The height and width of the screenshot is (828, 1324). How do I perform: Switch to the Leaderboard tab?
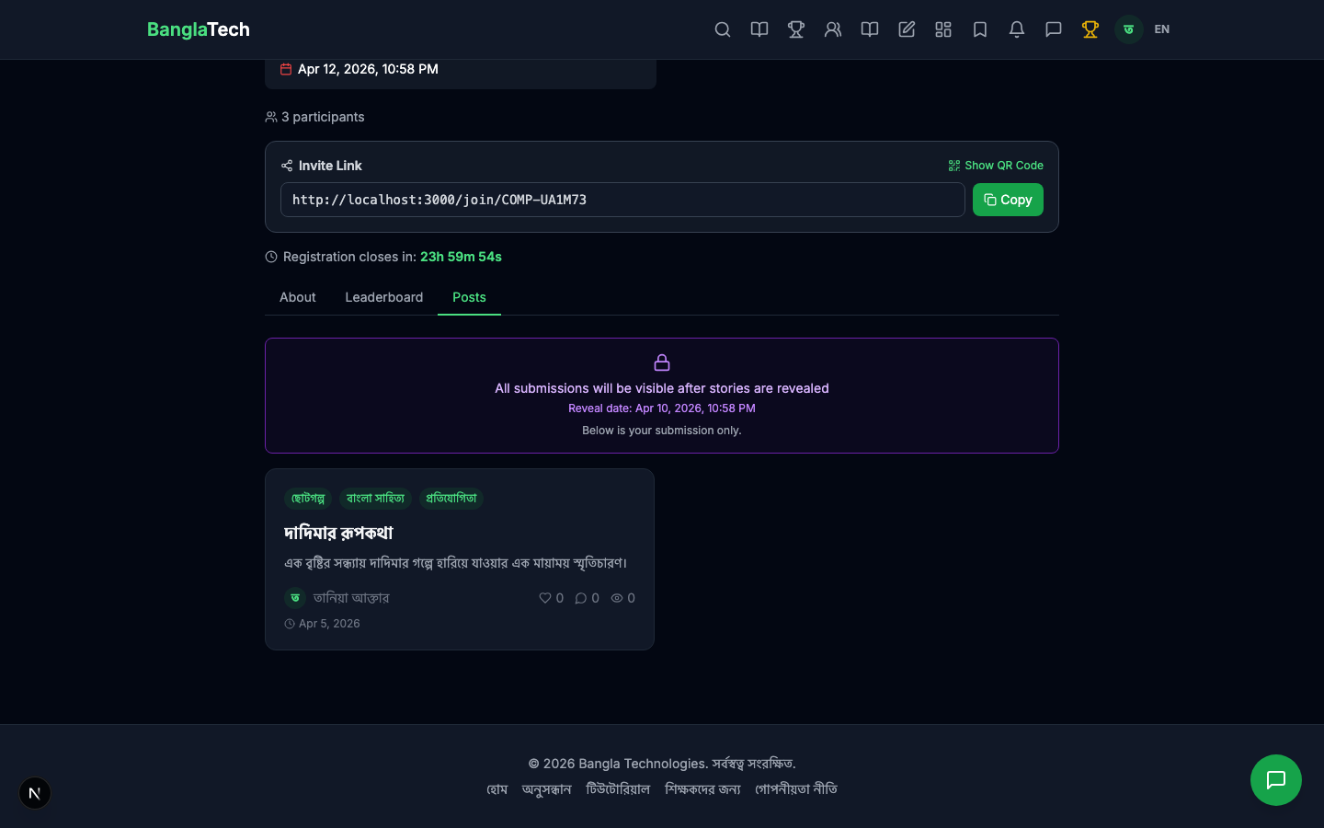[x=383, y=297]
